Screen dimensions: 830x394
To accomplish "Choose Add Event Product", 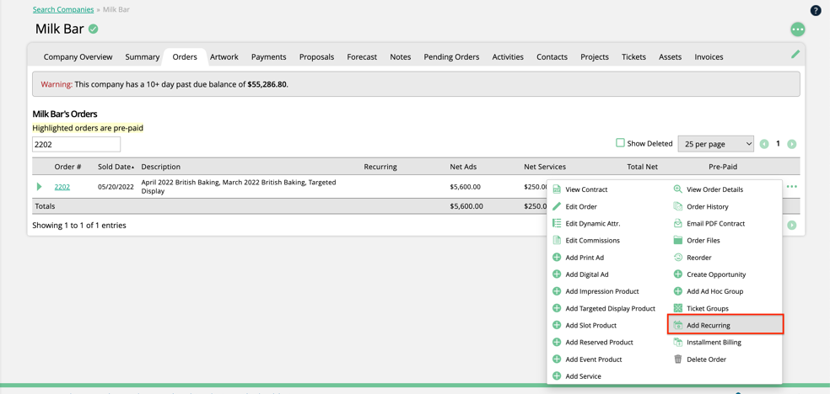I will click(x=593, y=359).
